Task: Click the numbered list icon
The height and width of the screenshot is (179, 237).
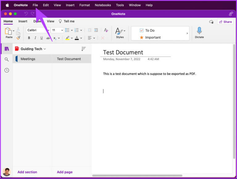Action: coord(77,30)
